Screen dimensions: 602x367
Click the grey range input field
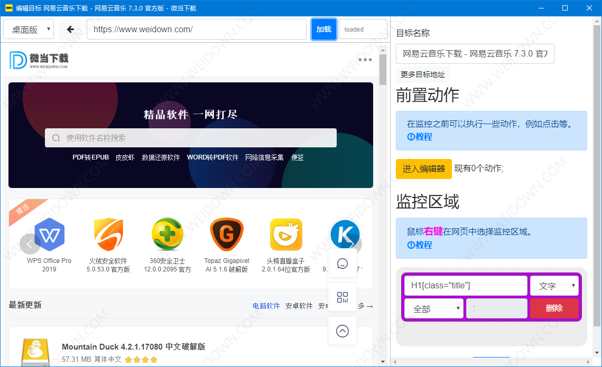coord(496,309)
